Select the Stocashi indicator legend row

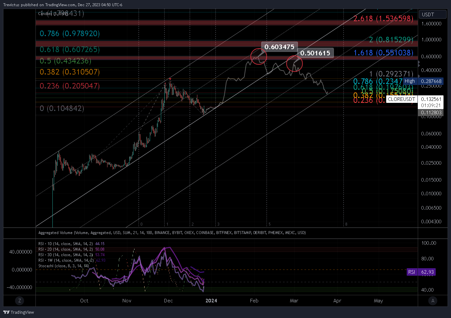click(x=64, y=266)
